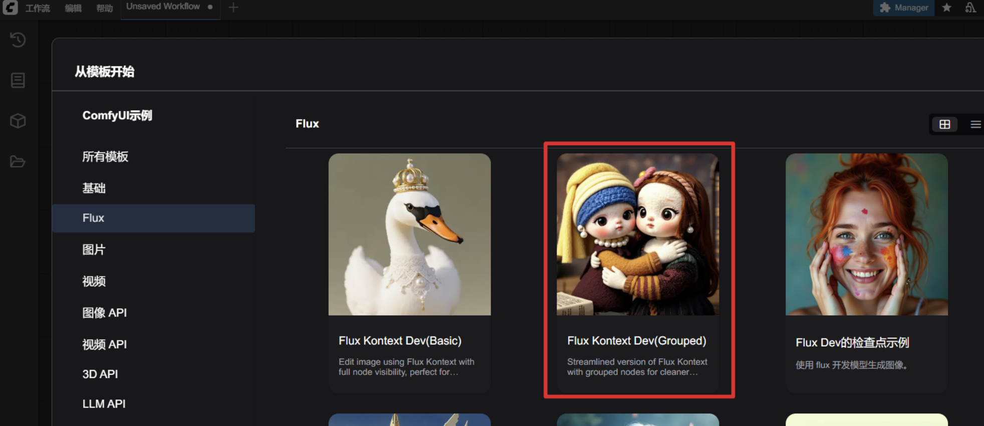Click the Flux section heading
The image size is (984, 426).
point(307,123)
